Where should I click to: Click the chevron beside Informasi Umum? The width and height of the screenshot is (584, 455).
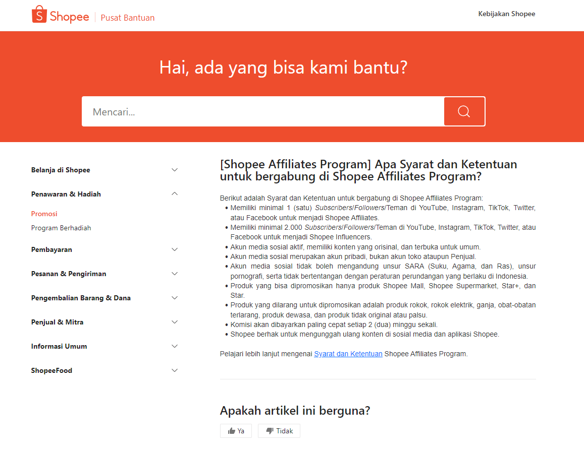click(x=174, y=346)
